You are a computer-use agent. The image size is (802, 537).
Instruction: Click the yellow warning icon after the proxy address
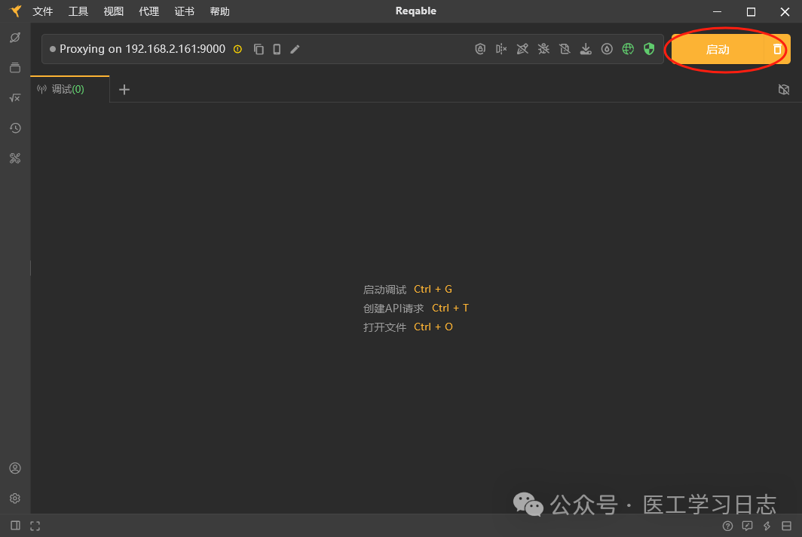point(238,49)
